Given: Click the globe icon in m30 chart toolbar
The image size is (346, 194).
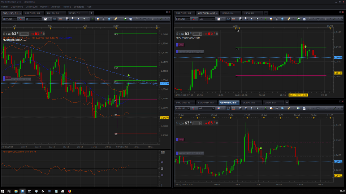Looking at the screenshot, I should pos(282,19).
